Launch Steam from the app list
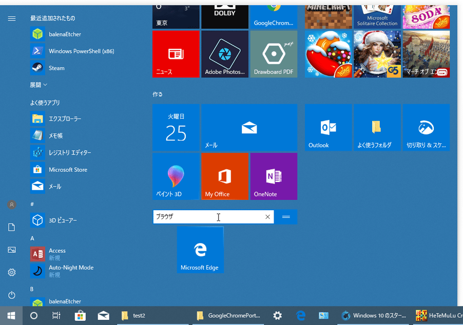The height and width of the screenshot is (325, 463). (48, 68)
